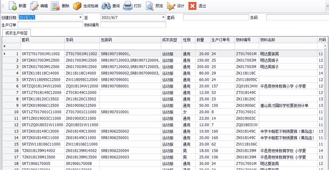Click the filter row cell under 条码

point(82,46)
